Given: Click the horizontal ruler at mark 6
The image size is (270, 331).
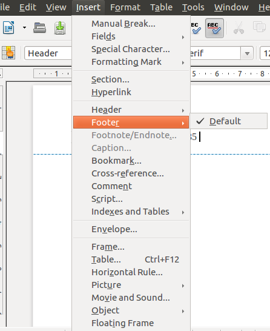Looking at the screenshot, I should [217, 74].
